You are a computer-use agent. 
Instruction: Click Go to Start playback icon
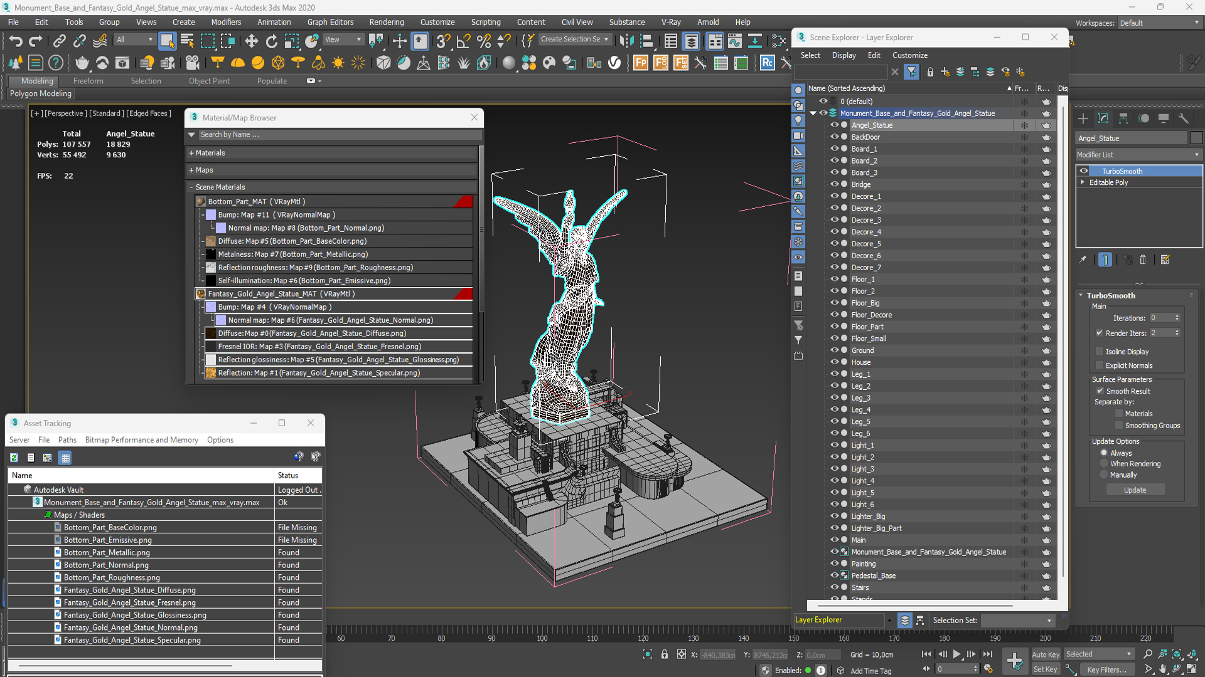(926, 654)
